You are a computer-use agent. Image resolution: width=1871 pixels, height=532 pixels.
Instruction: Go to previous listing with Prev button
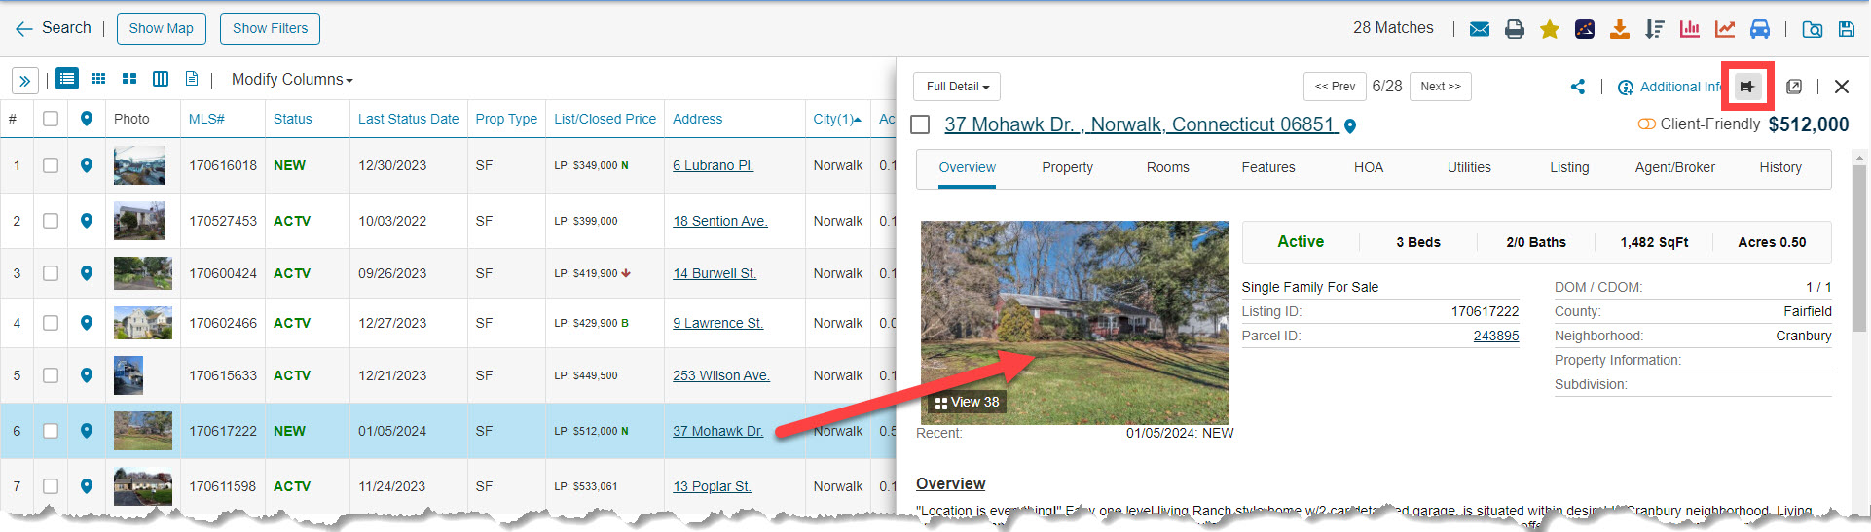pos(1334,87)
